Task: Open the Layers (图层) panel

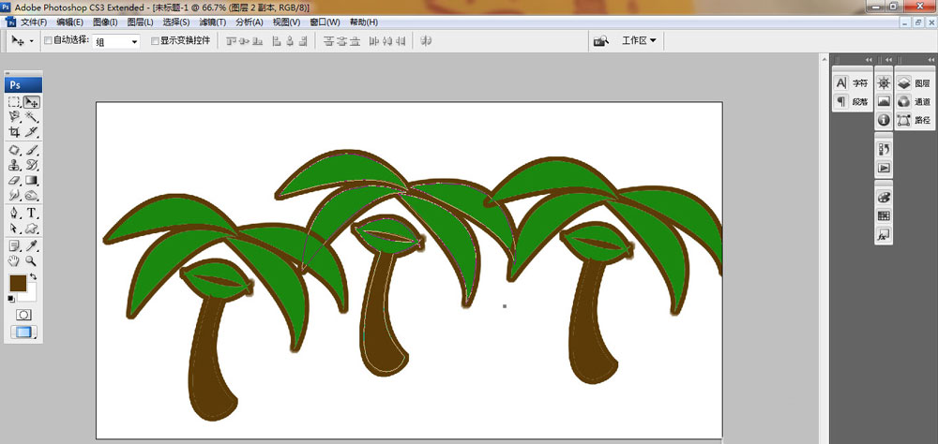Action: [913, 83]
